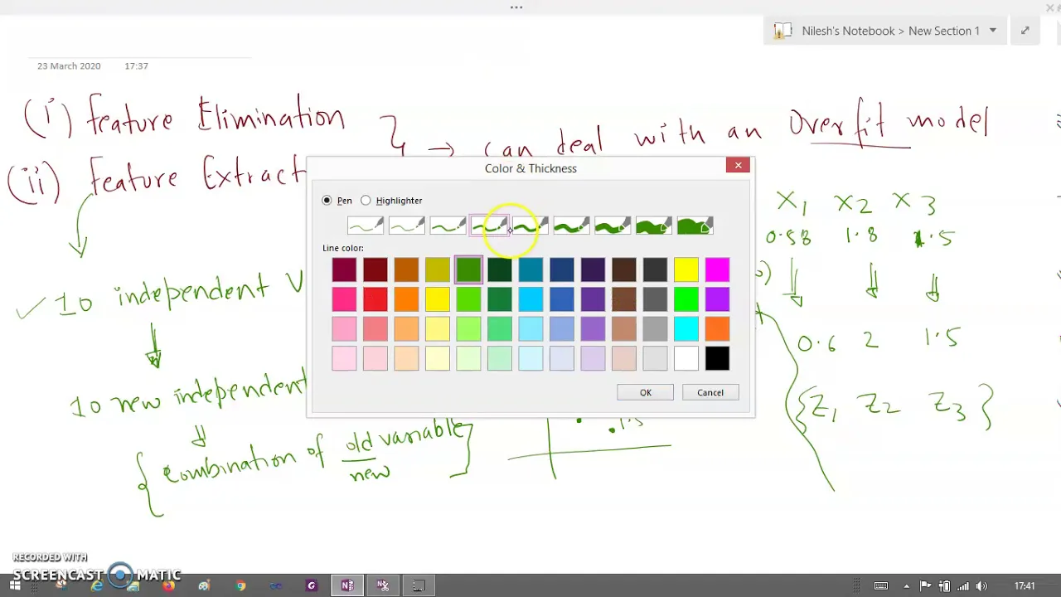Pick the thickest pen thickness option
The width and height of the screenshot is (1061, 597).
pyautogui.click(x=695, y=226)
